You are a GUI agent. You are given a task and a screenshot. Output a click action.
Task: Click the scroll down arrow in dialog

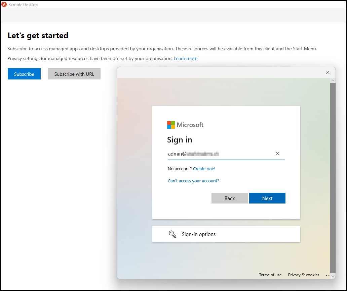tap(333, 276)
